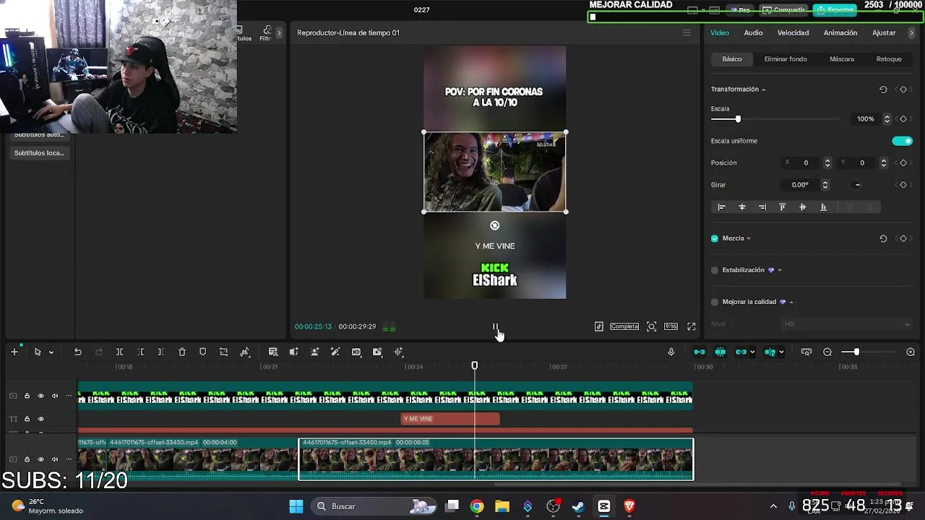Delete right of playhead tool

point(161,352)
